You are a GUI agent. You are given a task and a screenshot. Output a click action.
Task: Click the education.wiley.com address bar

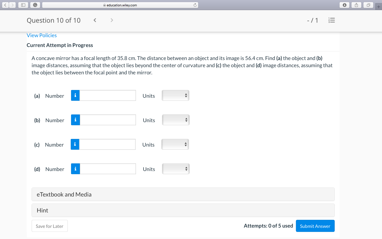click(x=120, y=5)
